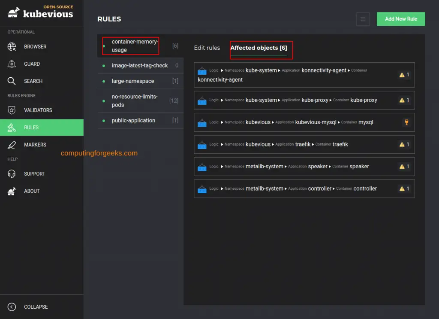This screenshot has height=319, width=439.
Task: Click warning icon on traefik row
Action: pyautogui.click(x=402, y=145)
